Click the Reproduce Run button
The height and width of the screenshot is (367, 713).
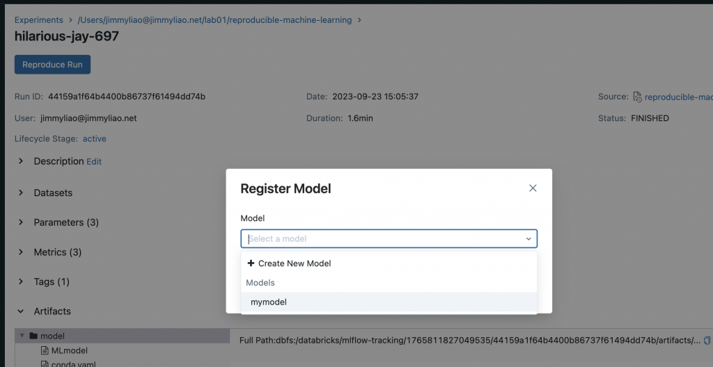coord(52,65)
